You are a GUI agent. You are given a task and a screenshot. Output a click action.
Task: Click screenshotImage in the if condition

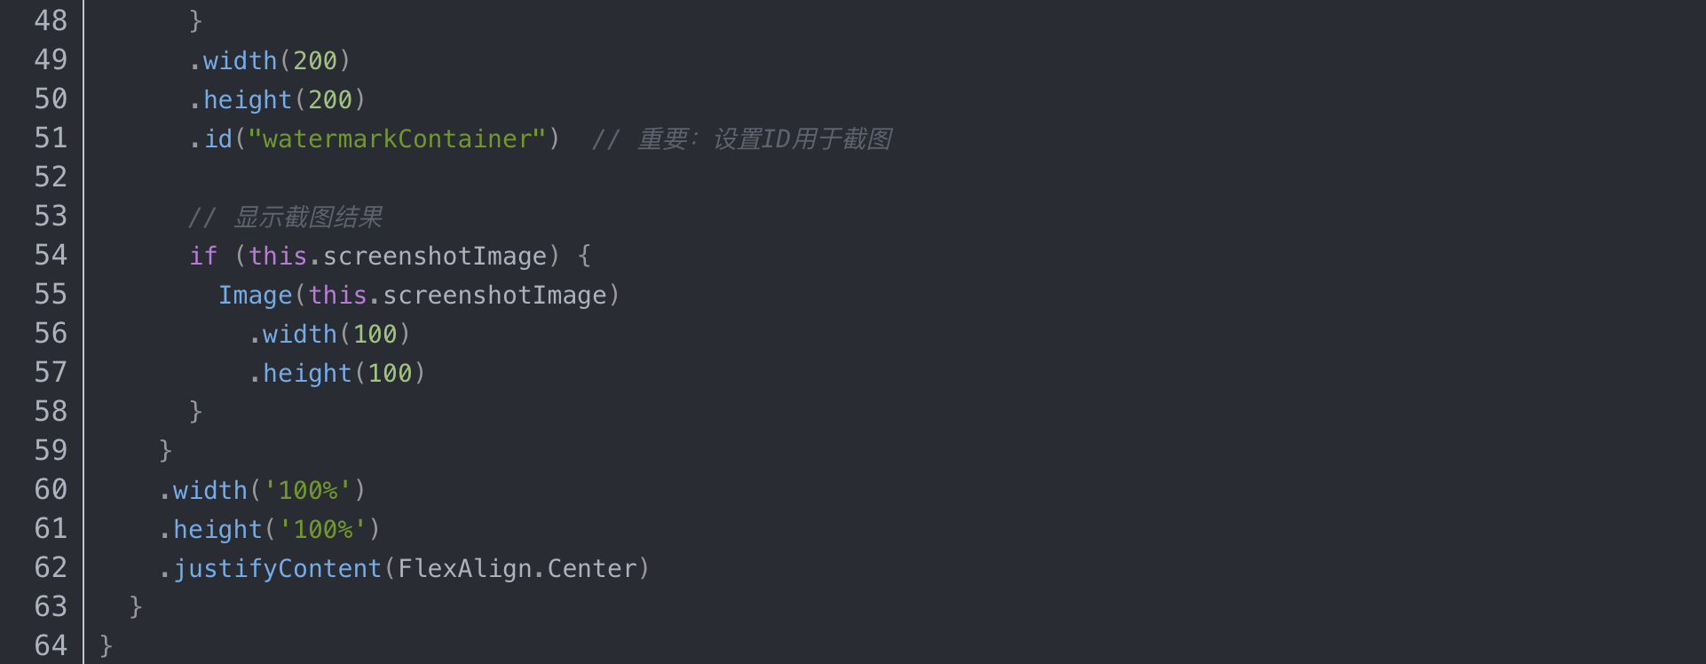[435, 256]
